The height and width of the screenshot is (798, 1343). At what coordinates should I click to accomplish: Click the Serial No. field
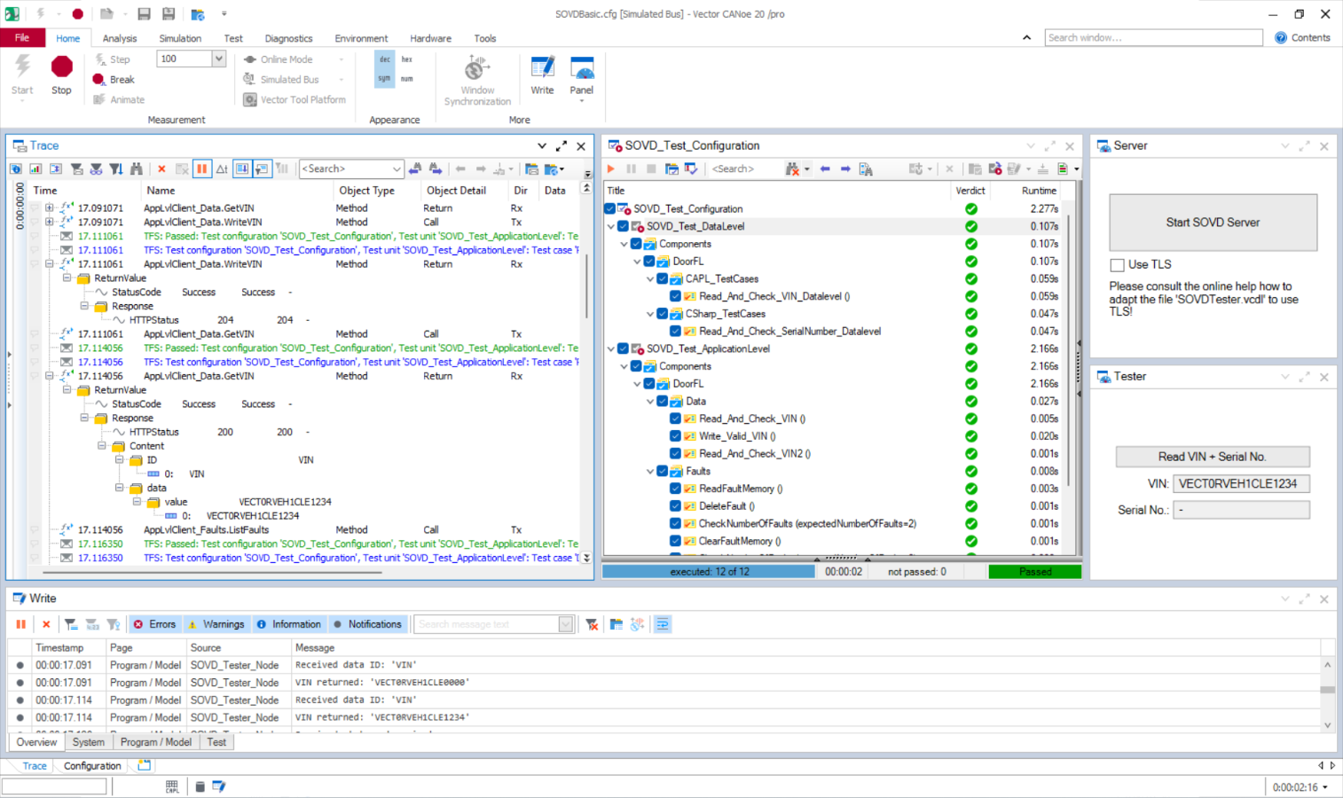coord(1241,510)
